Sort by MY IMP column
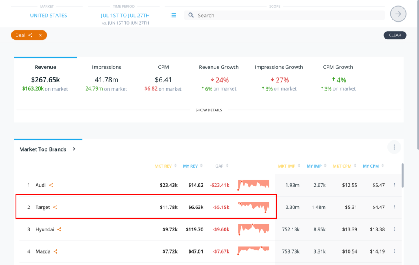419x265 pixels. [x=316, y=166]
